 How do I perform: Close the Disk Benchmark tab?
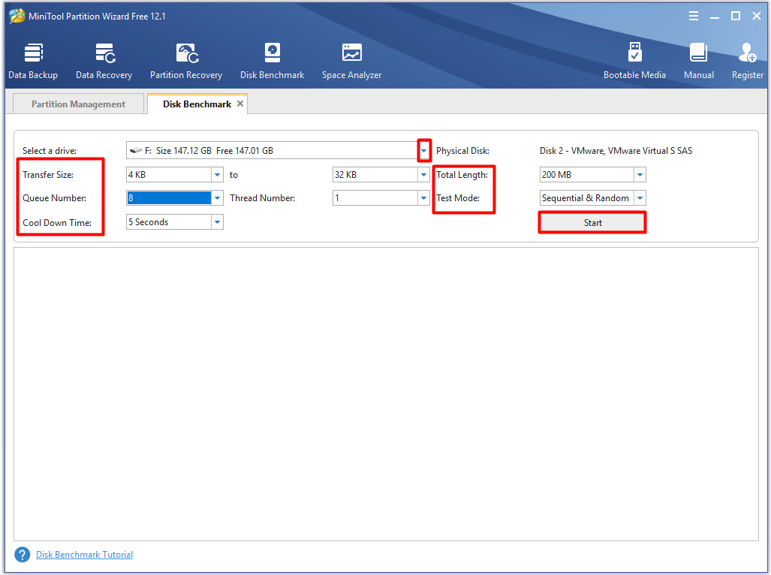pos(240,104)
